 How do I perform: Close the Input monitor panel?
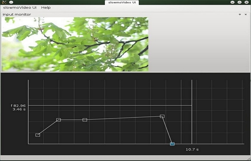tap(246, 15)
